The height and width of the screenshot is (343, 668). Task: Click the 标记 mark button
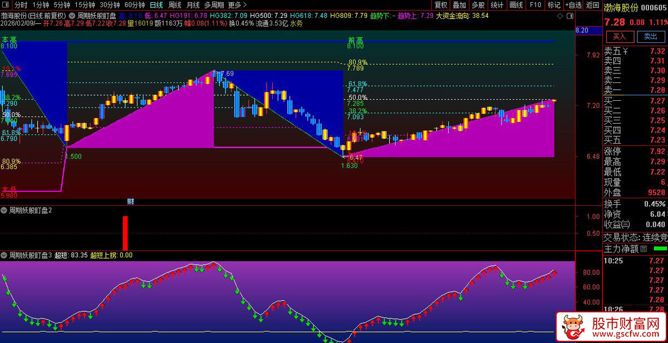554,5
